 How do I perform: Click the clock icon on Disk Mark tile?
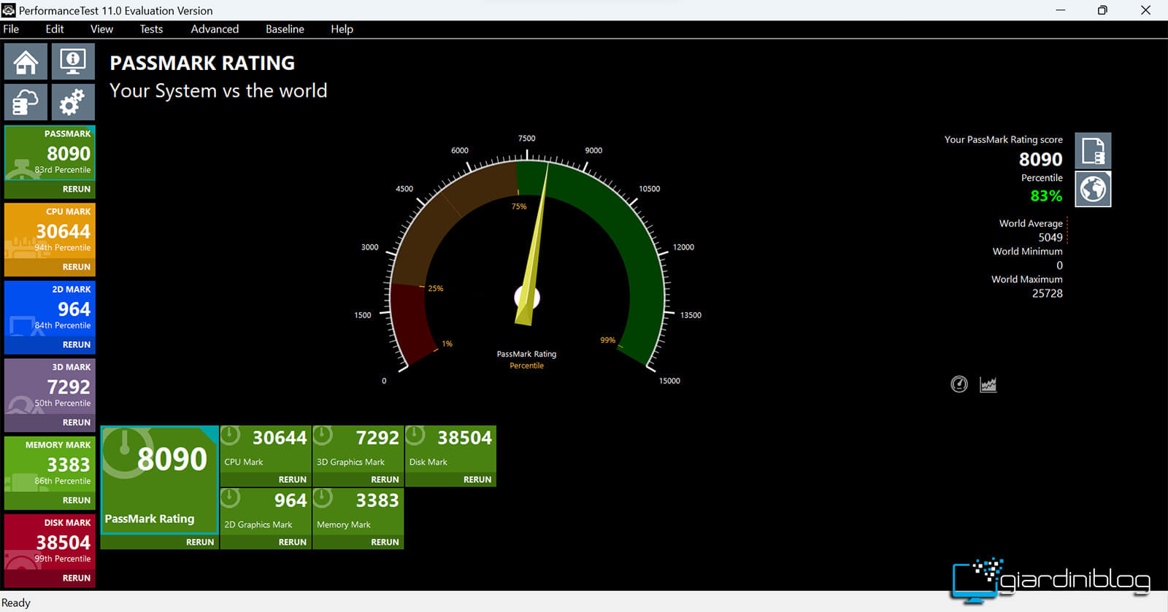pos(415,435)
